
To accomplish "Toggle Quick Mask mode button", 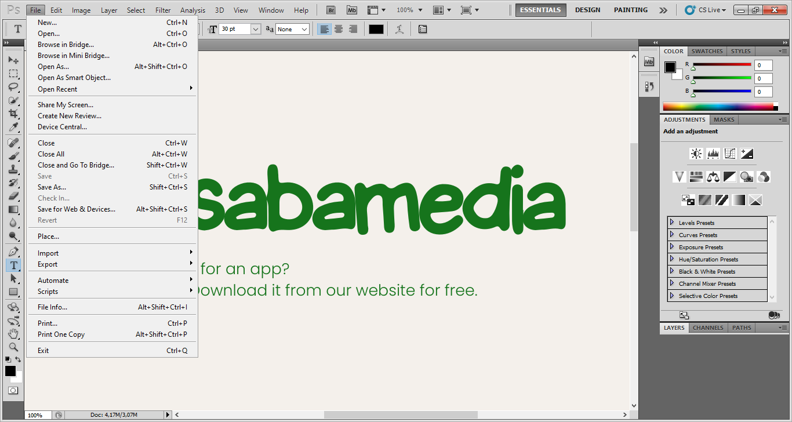I will coord(13,391).
